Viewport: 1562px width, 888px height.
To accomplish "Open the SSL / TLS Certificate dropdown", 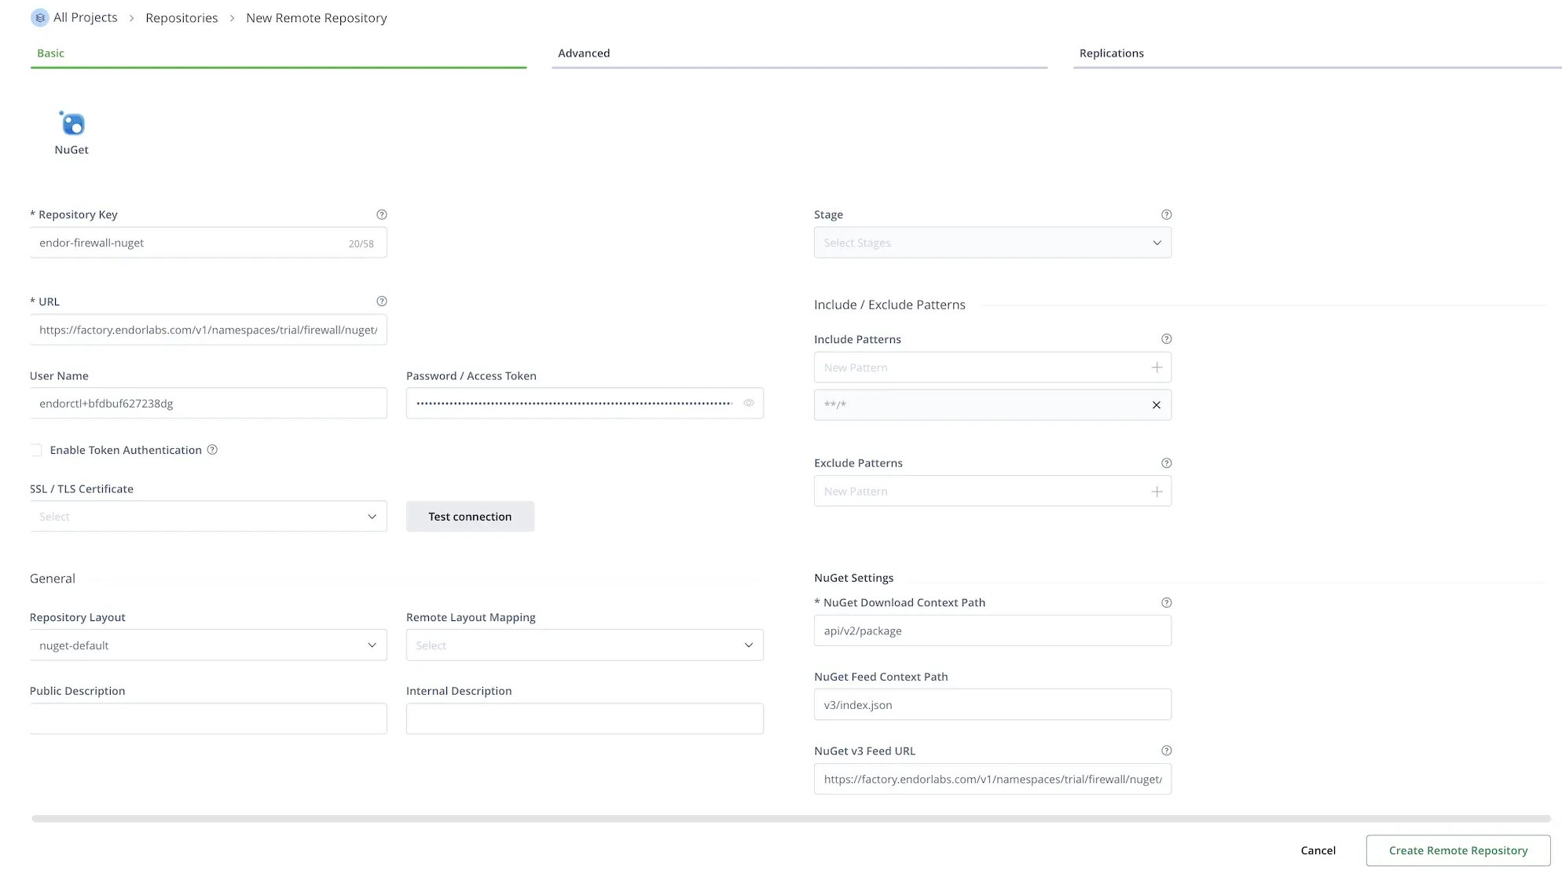I will tap(208, 516).
